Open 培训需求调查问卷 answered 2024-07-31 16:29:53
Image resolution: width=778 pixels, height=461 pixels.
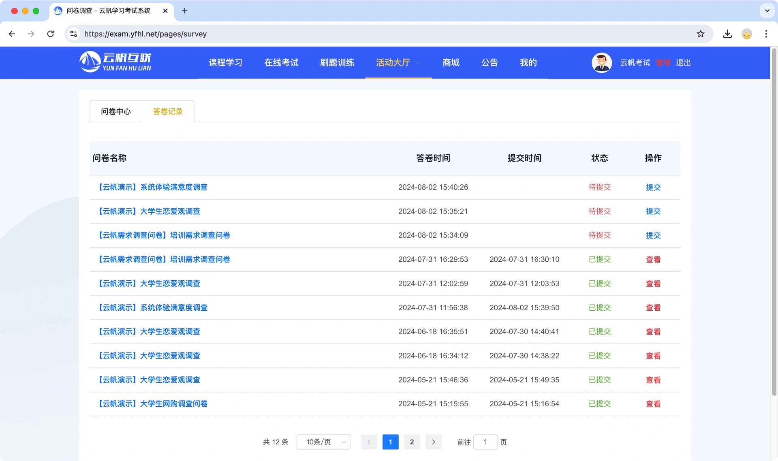(163, 260)
